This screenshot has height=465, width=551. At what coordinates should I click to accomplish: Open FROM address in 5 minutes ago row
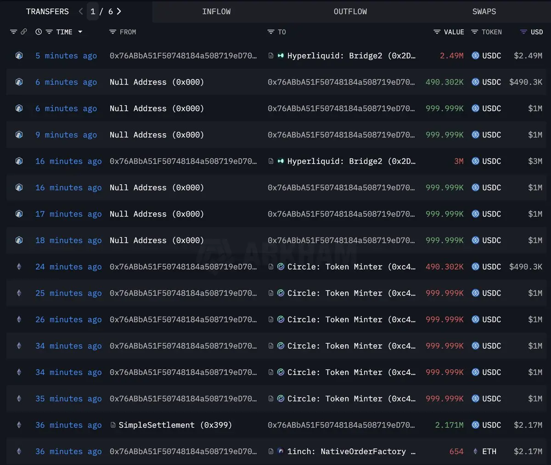(183, 56)
